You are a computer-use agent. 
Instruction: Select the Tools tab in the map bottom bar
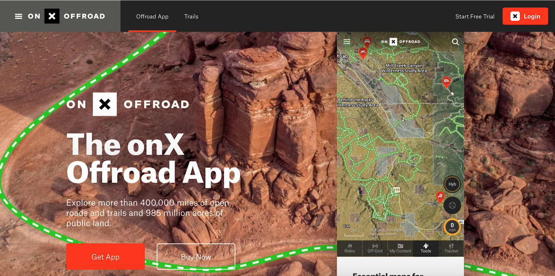426,248
